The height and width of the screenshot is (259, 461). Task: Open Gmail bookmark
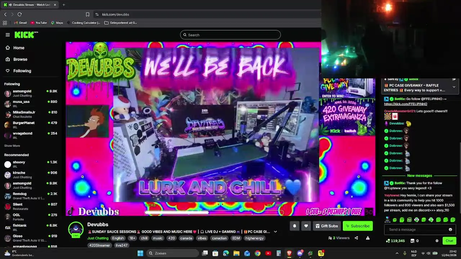(20, 23)
